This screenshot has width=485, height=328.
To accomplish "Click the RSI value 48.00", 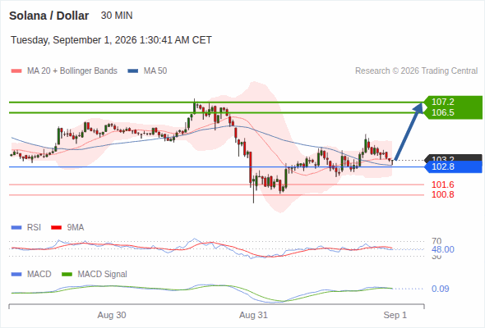I will [443, 249].
